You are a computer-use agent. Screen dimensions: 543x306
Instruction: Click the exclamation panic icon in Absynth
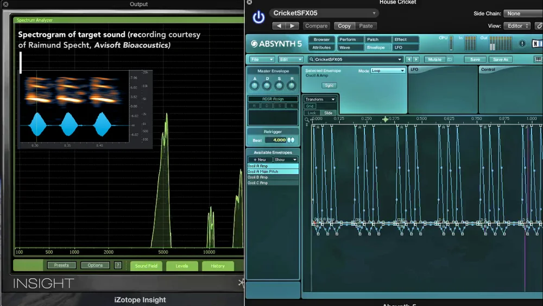click(x=522, y=43)
